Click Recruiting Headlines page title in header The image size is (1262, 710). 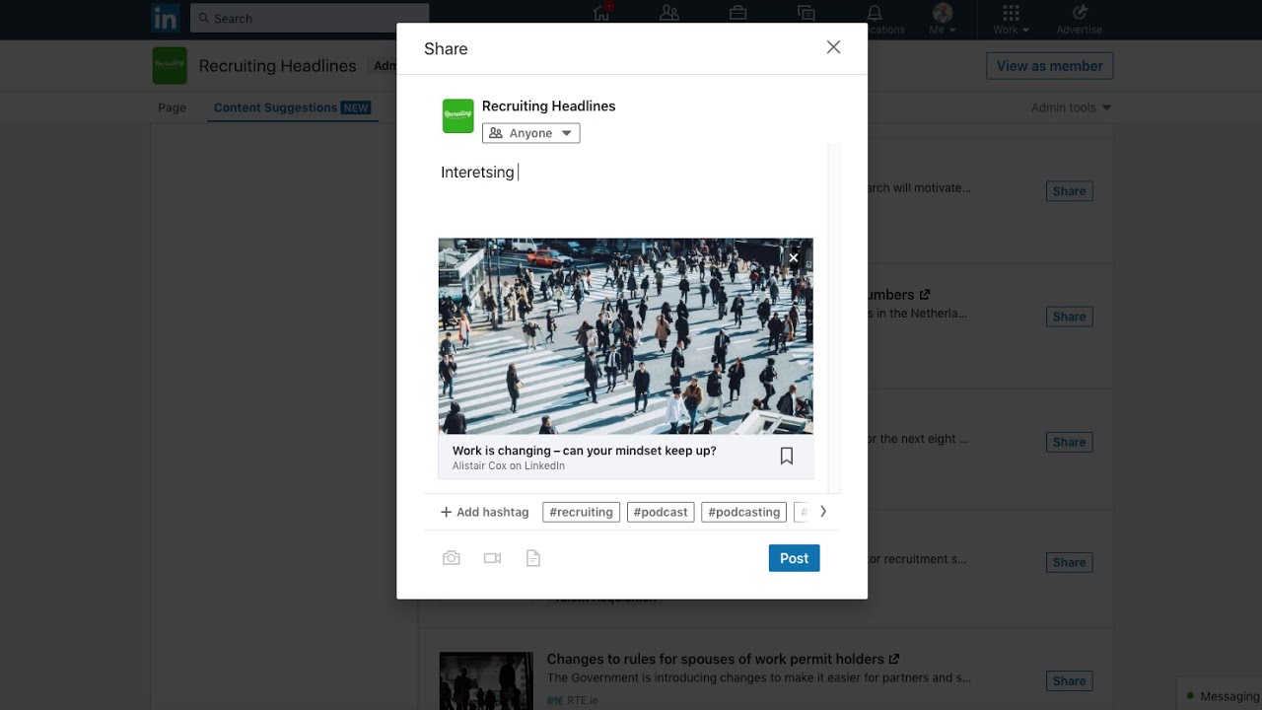[x=277, y=65]
